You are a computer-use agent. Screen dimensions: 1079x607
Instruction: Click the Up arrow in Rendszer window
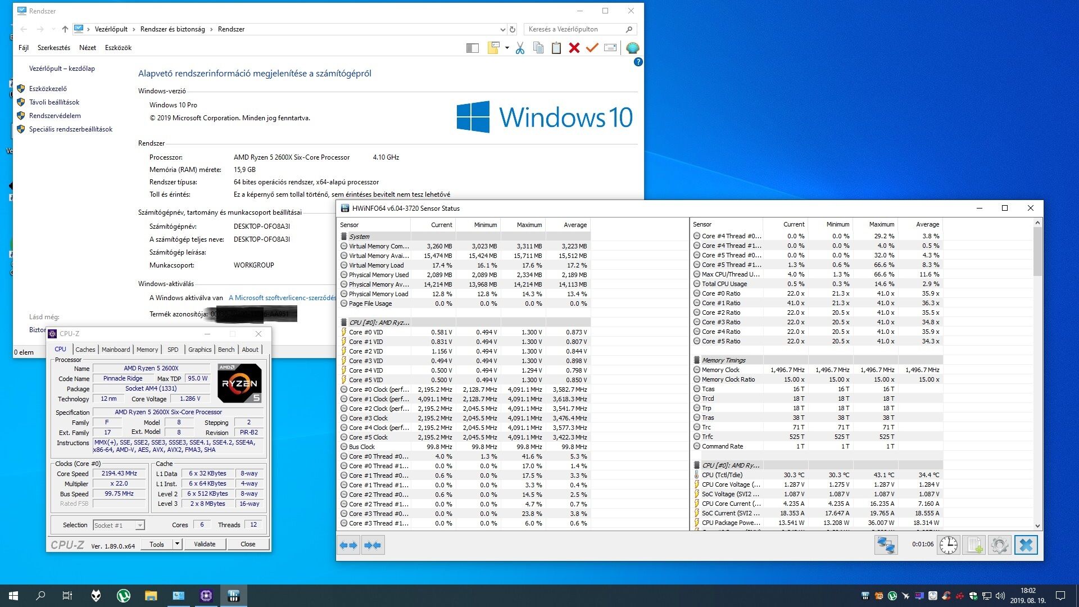[65, 29]
